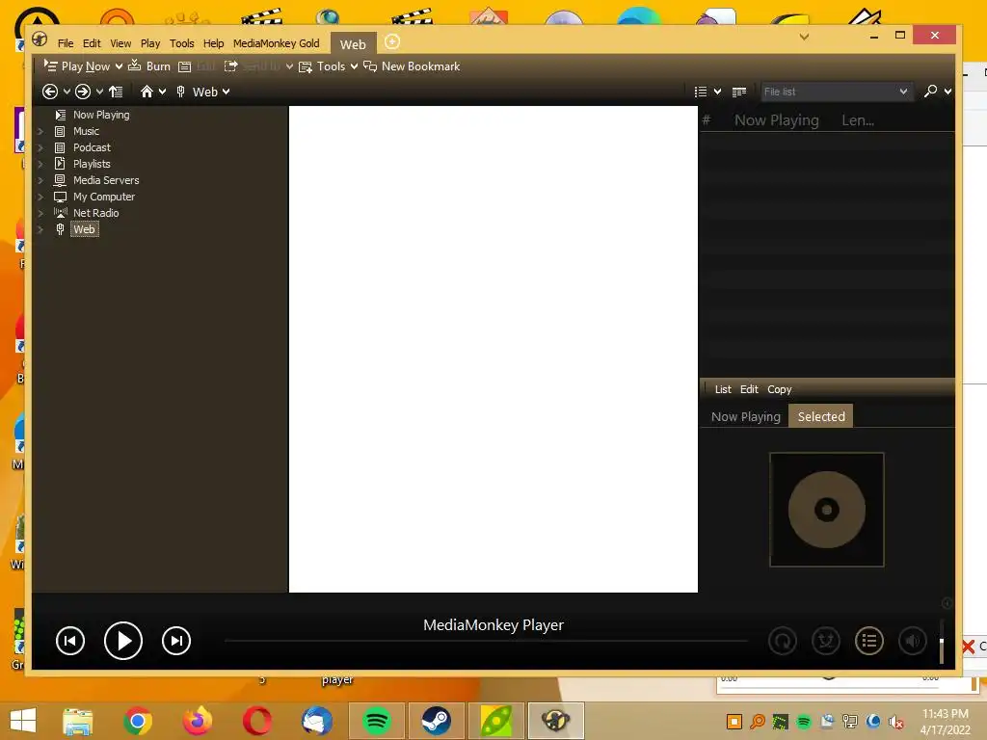Open the forward history dropdown arrow
987x740 pixels.
click(99, 92)
